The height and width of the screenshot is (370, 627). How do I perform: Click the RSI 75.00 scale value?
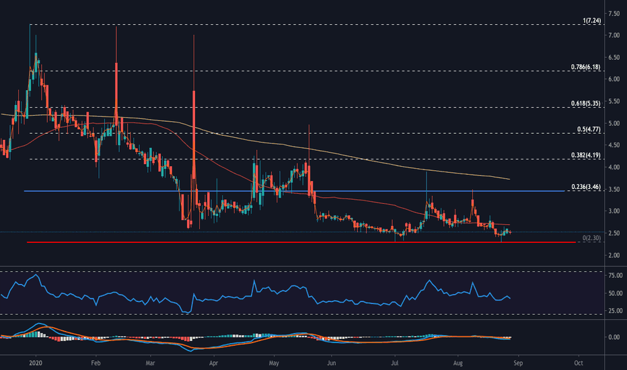pos(615,276)
